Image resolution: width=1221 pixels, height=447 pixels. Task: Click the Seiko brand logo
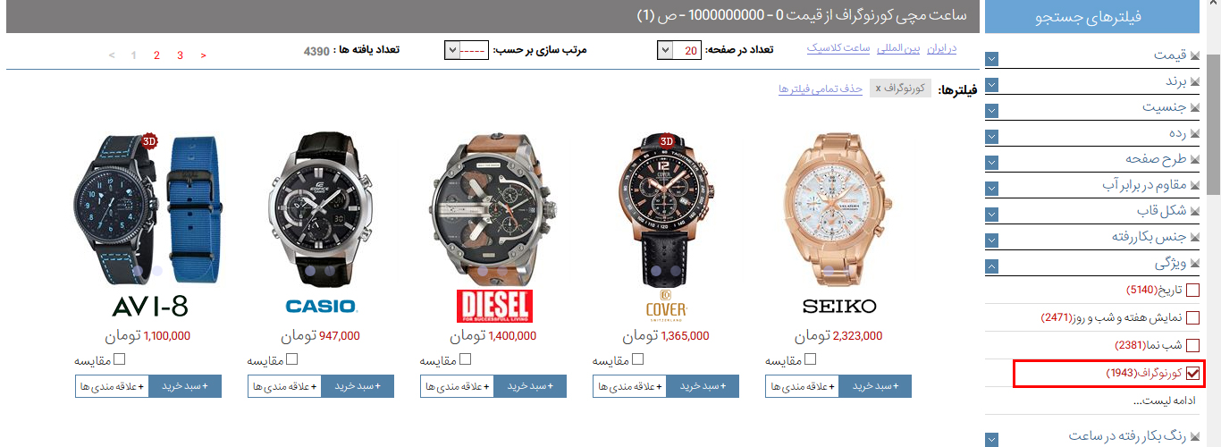point(839,306)
